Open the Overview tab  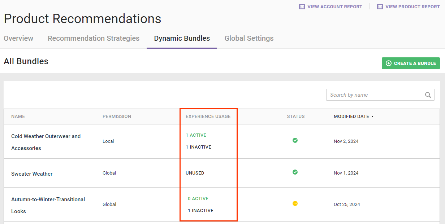click(x=18, y=38)
